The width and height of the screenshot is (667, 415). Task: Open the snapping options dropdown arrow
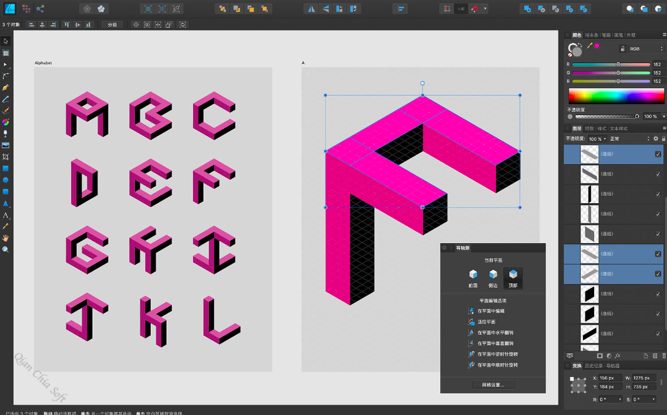click(485, 9)
